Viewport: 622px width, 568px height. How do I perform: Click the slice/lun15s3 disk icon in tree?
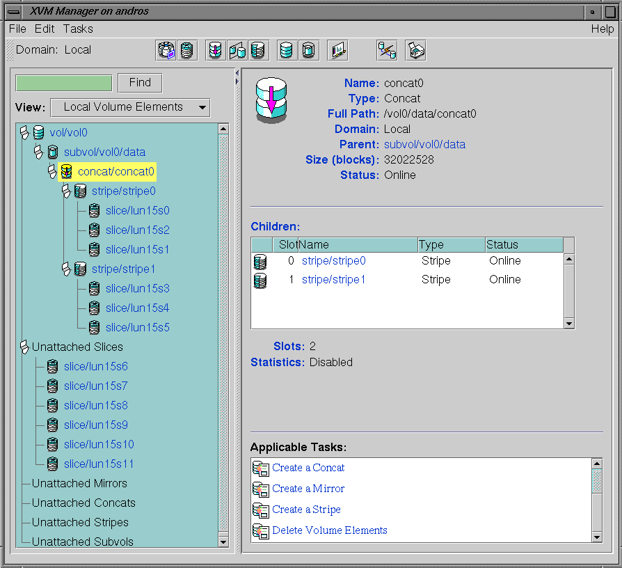tap(95, 289)
